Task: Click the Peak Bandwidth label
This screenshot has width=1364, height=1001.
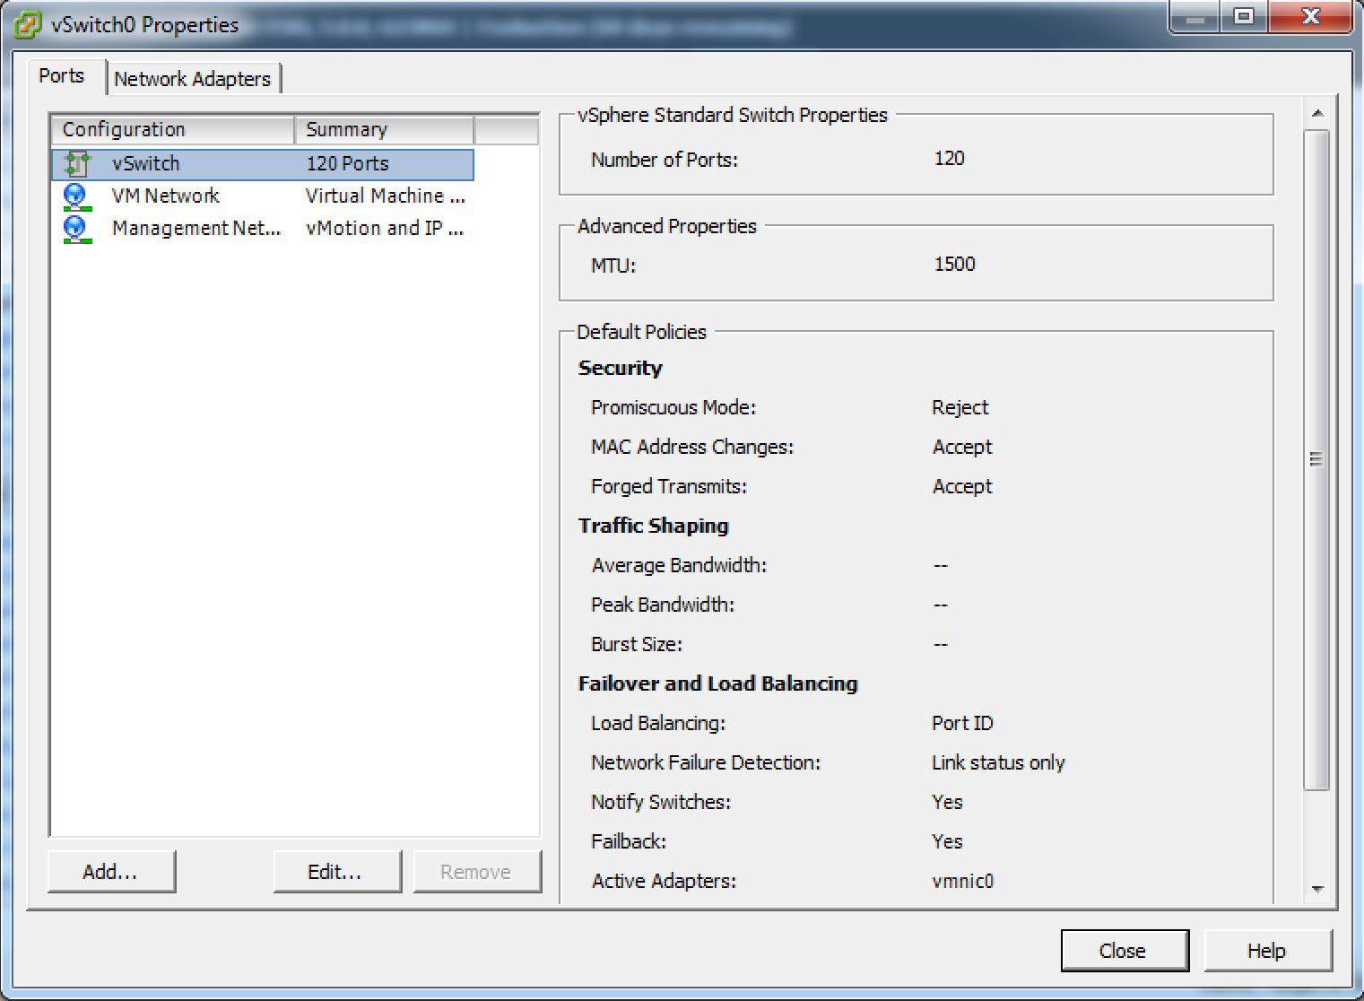Action: [663, 605]
